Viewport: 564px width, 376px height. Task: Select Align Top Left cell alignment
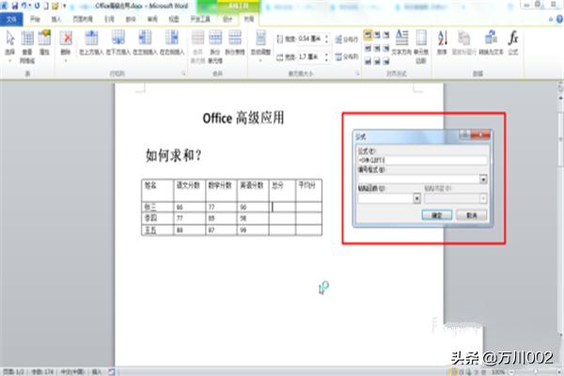[368, 35]
